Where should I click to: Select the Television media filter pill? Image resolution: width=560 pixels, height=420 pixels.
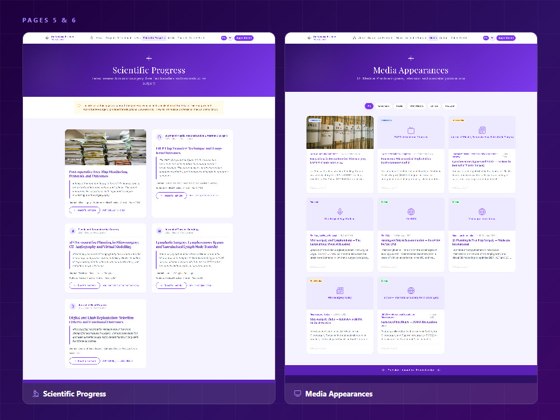[x=384, y=106]
